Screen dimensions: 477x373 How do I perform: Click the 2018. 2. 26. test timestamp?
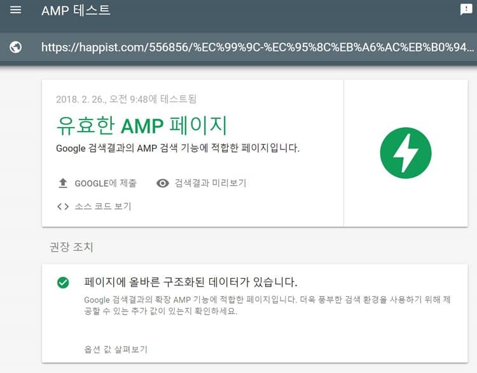click(x=127, y=99)
